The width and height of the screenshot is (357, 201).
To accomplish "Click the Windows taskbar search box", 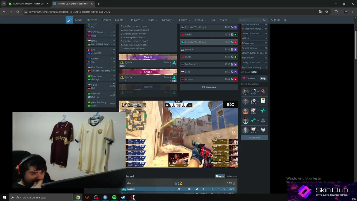I will (x=41, y=197).
